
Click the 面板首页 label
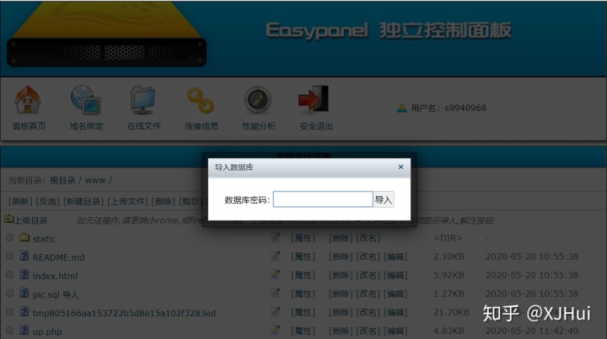[29, 126]
